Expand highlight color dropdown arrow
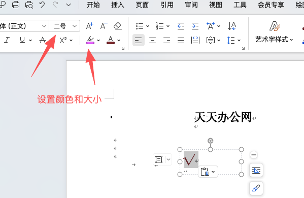Image resolution: width=304 pixels, height=198 pixels. click(98, 40)
